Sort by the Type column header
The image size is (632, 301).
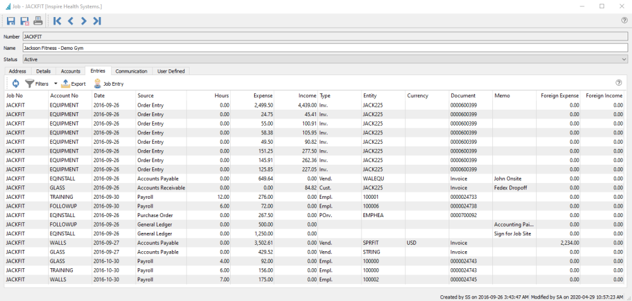(x=340, y=96)
